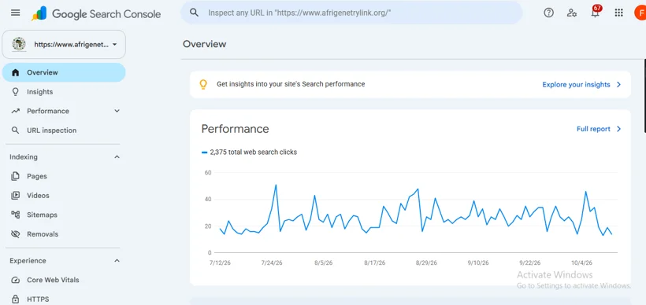Click the insights banner message text

pos(291,84)
